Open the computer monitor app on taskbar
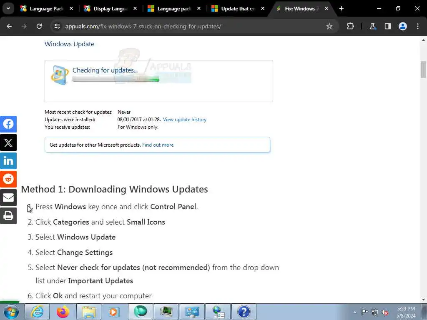The width and height of the screenshot is (427, 320). point(166,312)
